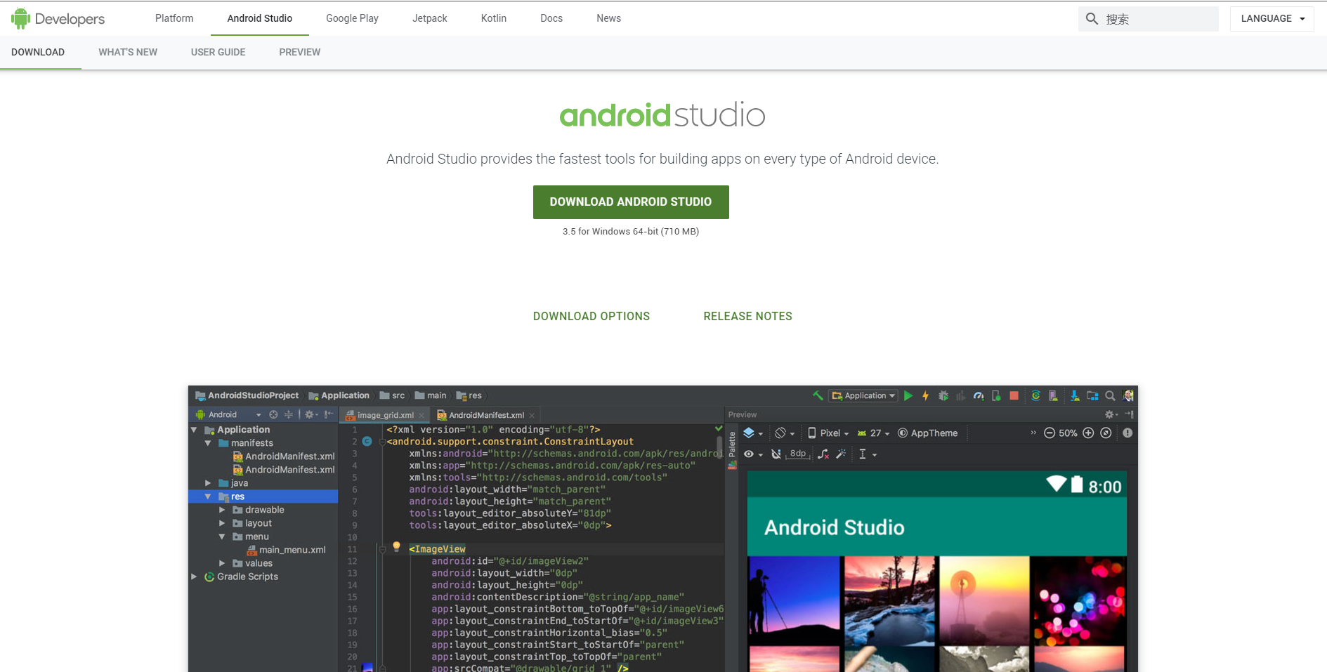Click the yellow lightbulb in the editor gutter
The height and width of the screenshot is (672, 1327).
pos(396,546)
